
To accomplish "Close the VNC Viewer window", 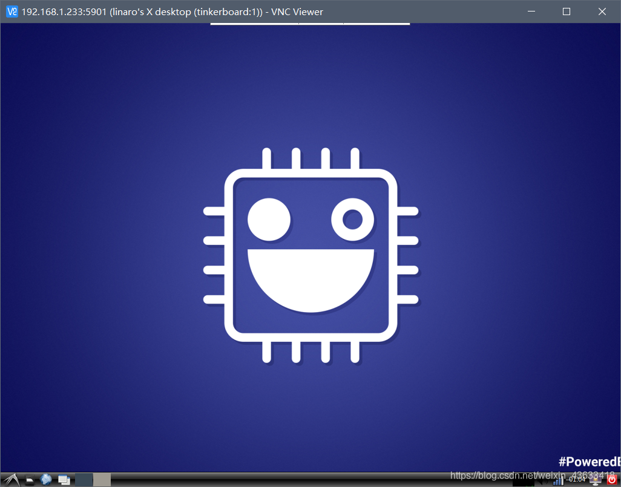I will coord(602,11).
